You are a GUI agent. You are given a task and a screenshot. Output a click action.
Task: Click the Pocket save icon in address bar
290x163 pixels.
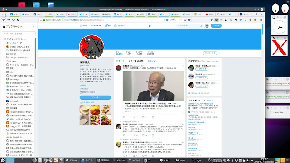[x=185, y=20]
